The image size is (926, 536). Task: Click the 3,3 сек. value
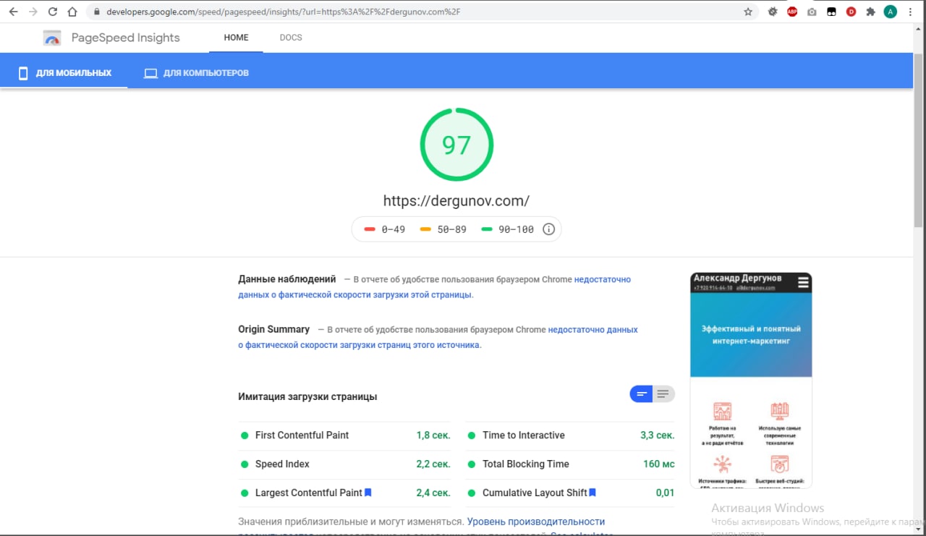pyautogui.click(x=658, y=435)
